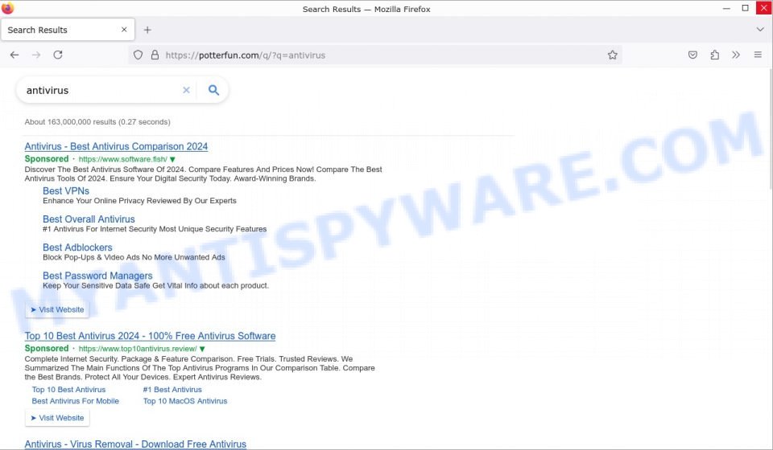Click the blue magnifier search button
Image resolution: width=773 pixels, height=450 pixels.
pos(213,90)
